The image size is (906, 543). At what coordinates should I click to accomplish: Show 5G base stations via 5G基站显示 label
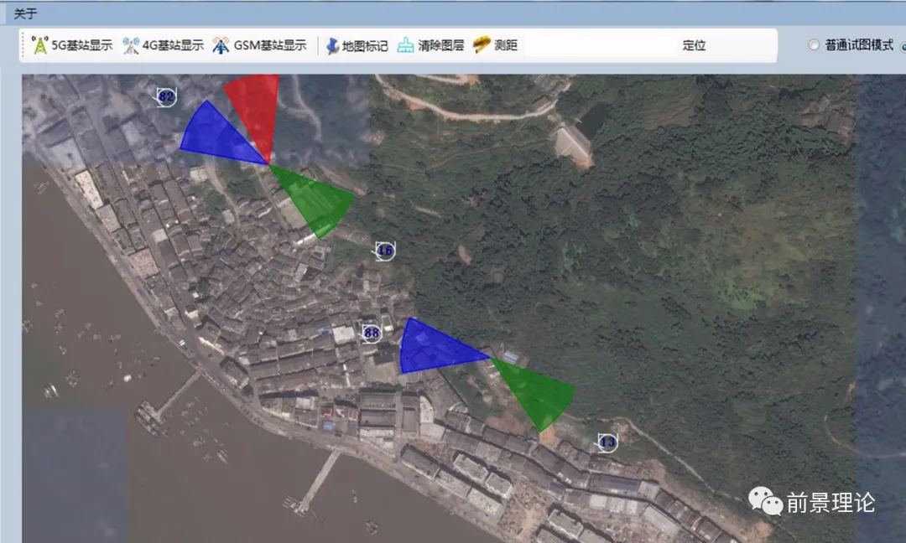(x=82, y=45)
